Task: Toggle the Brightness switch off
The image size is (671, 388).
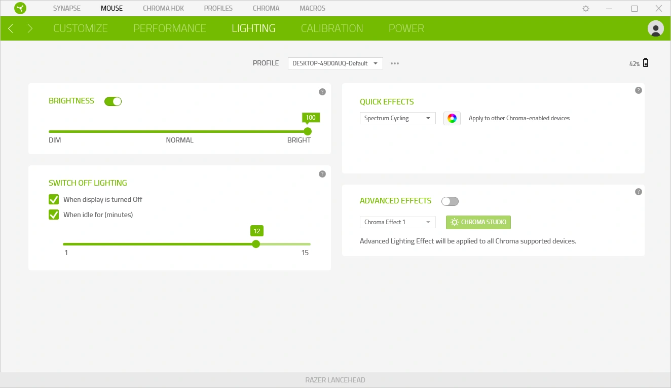Action: (x=113, y=101)
